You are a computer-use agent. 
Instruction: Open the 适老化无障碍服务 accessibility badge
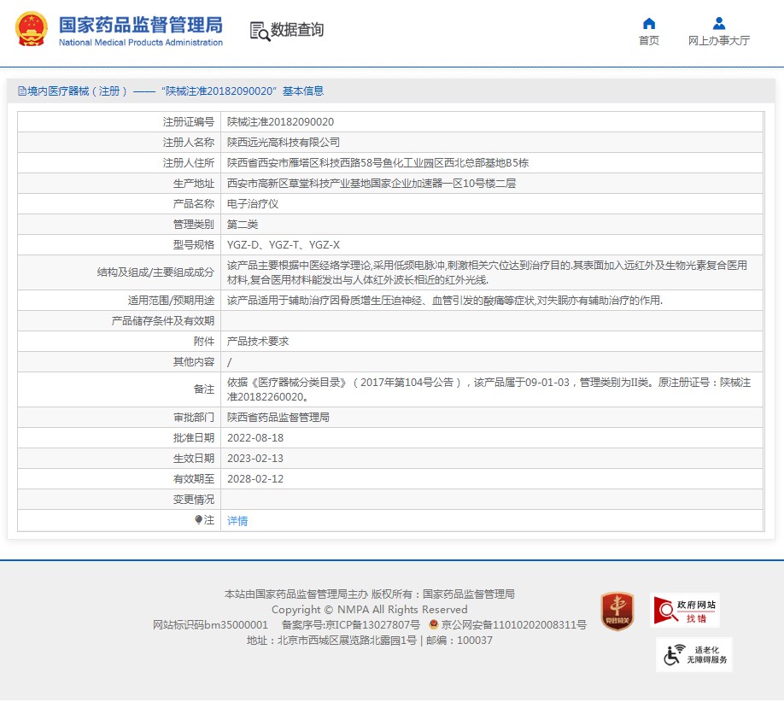(x=694, y=654)
